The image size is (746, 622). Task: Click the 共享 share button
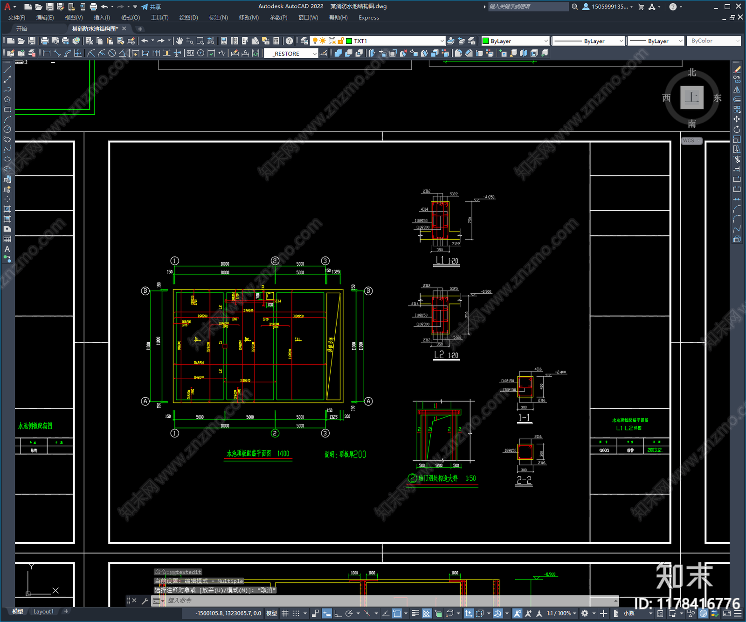click(x=151, y=7)
